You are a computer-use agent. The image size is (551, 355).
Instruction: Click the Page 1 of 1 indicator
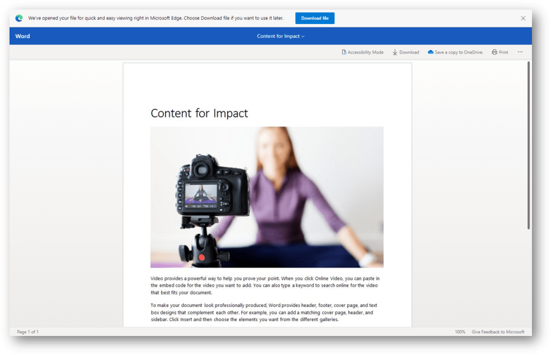tap(28, 332)
